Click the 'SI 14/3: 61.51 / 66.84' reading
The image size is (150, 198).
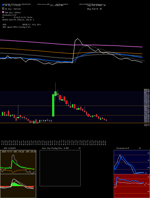click(x=23, y=17)
